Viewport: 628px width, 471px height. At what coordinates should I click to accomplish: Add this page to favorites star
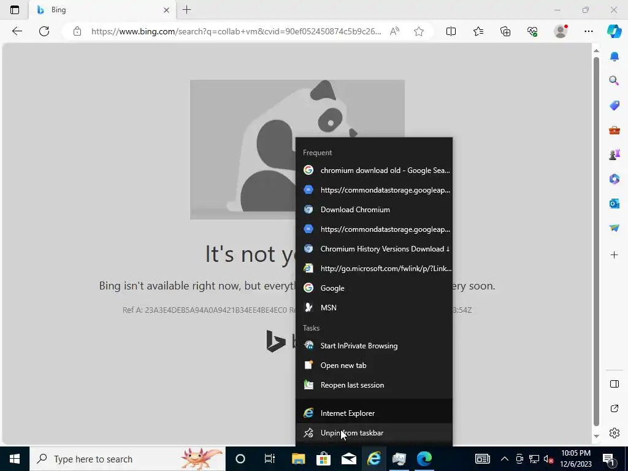pos(419,31)
